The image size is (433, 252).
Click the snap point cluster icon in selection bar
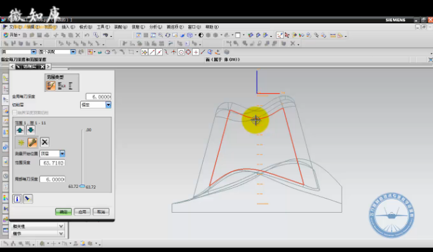tap(144, 52)
